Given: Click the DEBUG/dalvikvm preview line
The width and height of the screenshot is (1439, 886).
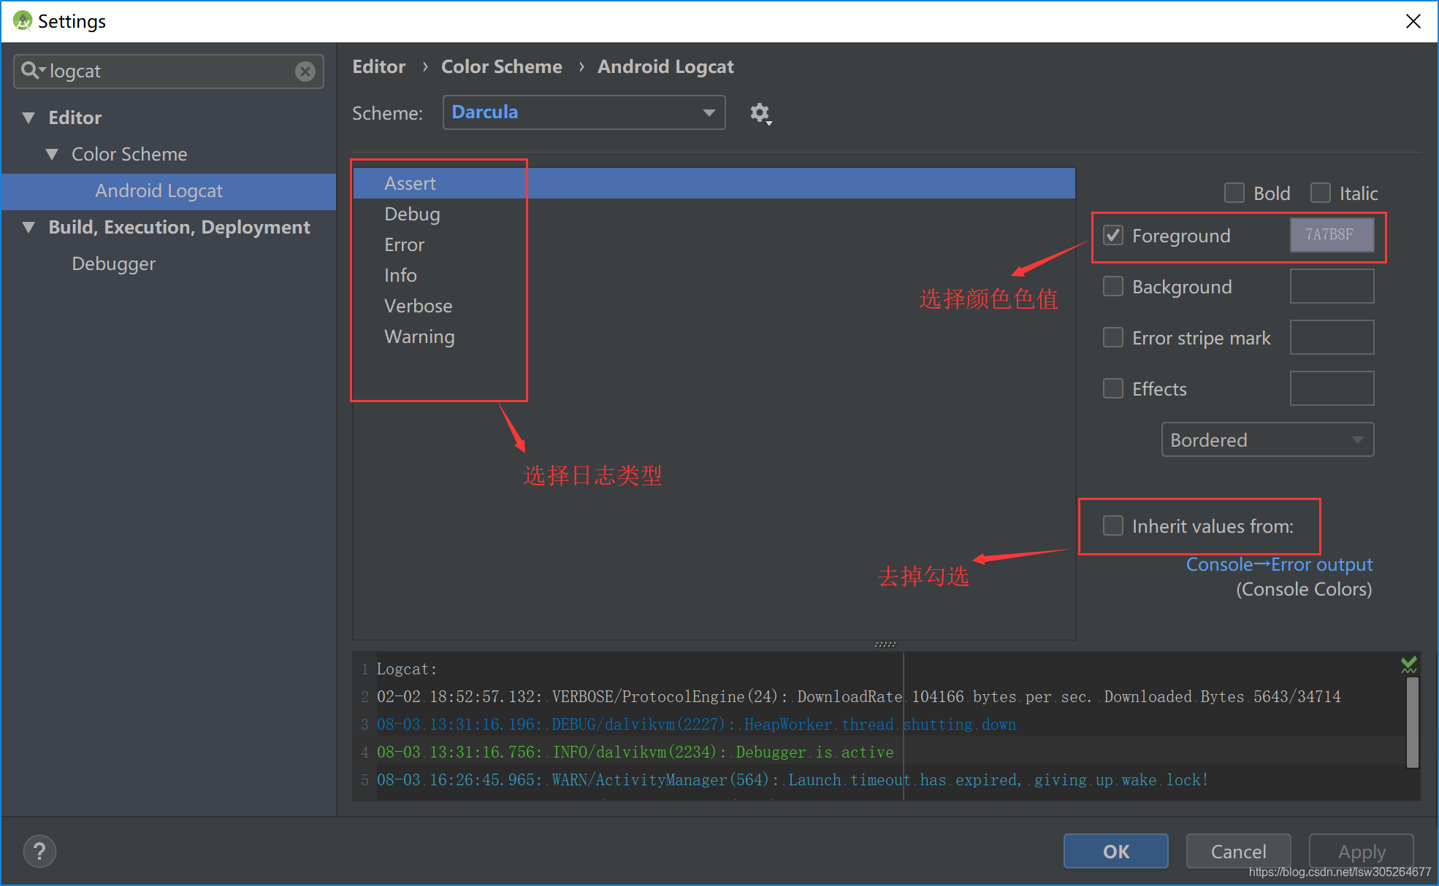Looking at the screenshot, I should [696, 724].
